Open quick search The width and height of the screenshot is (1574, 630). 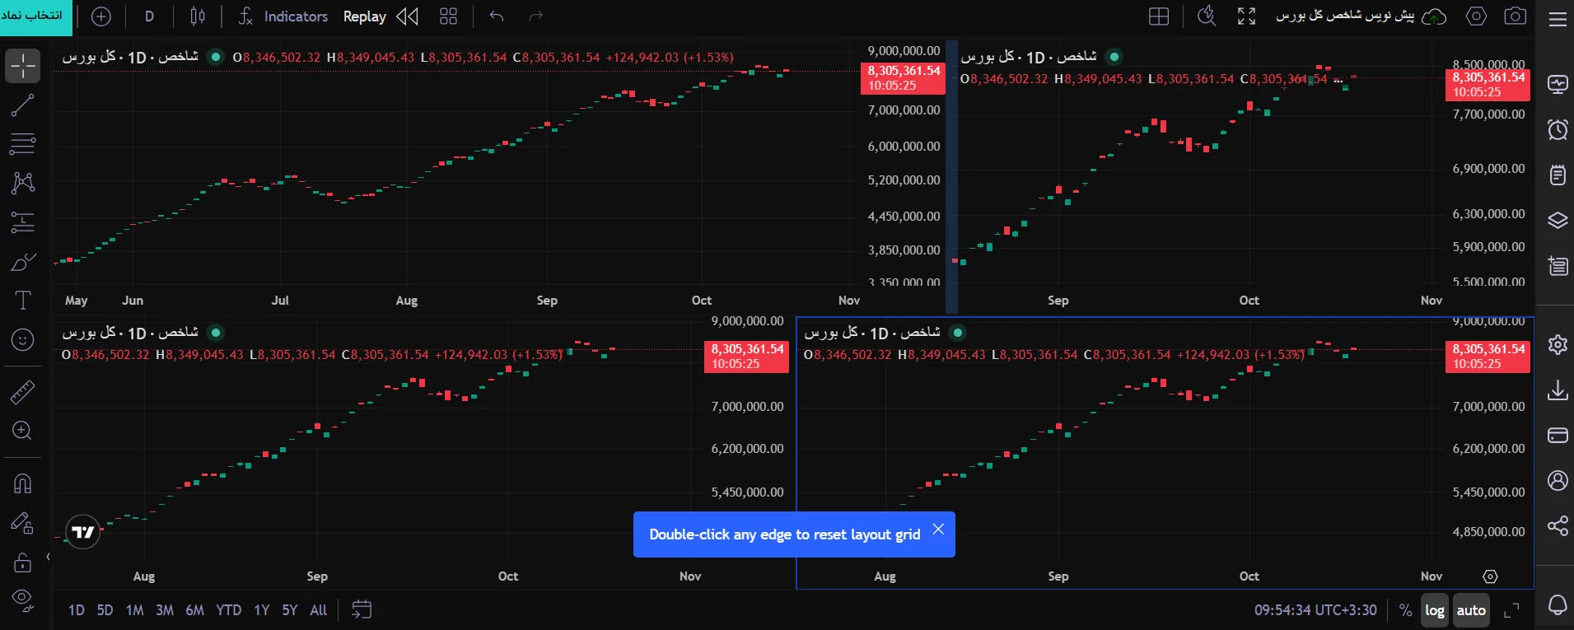coord(1207,16)
